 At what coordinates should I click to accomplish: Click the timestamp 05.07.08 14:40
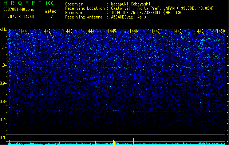pyautogui.click(x=19, y=17)
